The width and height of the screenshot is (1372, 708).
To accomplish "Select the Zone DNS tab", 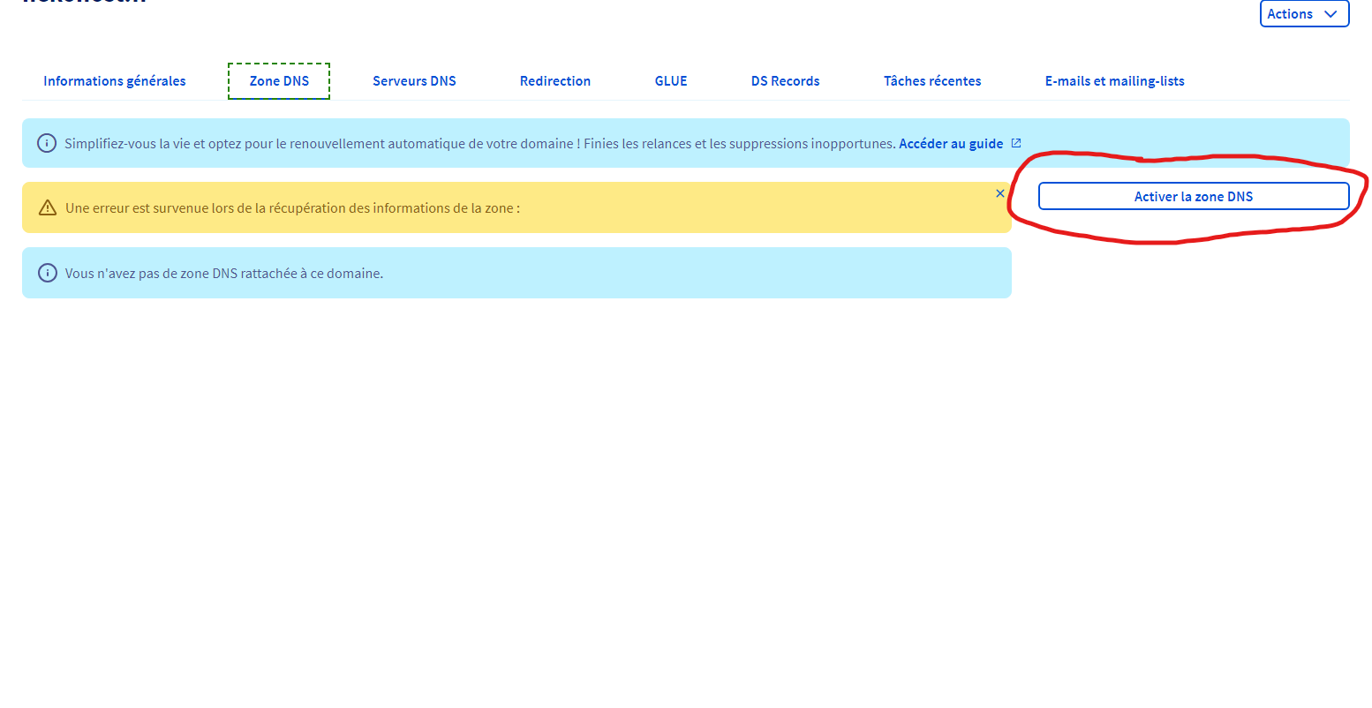I will tap(279, 81).
